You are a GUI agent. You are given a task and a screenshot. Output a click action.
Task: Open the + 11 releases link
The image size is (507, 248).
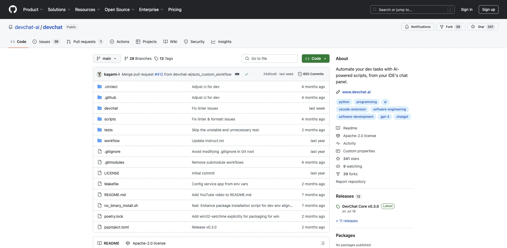coord(347,221)
